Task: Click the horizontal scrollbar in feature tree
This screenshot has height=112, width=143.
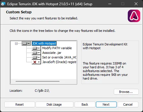Action: (38, 81)
